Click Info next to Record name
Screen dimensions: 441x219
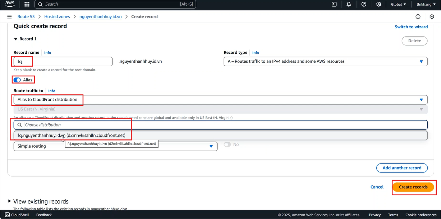[x=47, y=53]
